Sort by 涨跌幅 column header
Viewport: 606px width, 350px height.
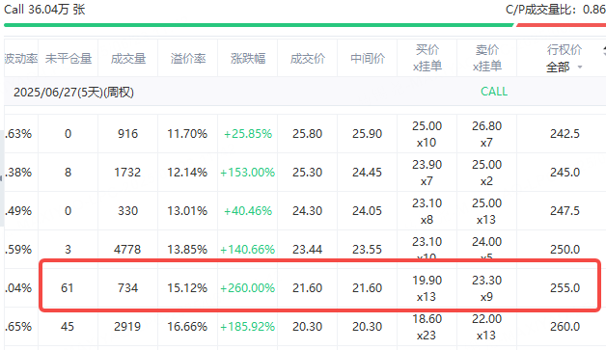248,58
